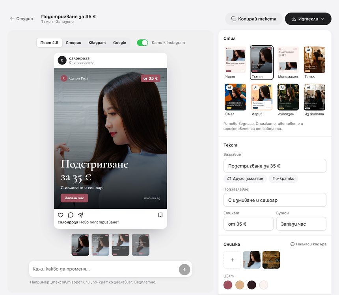The image size is (339, 295).
Task: Switch to the Квадрат tab
Action: pos(97,43)
